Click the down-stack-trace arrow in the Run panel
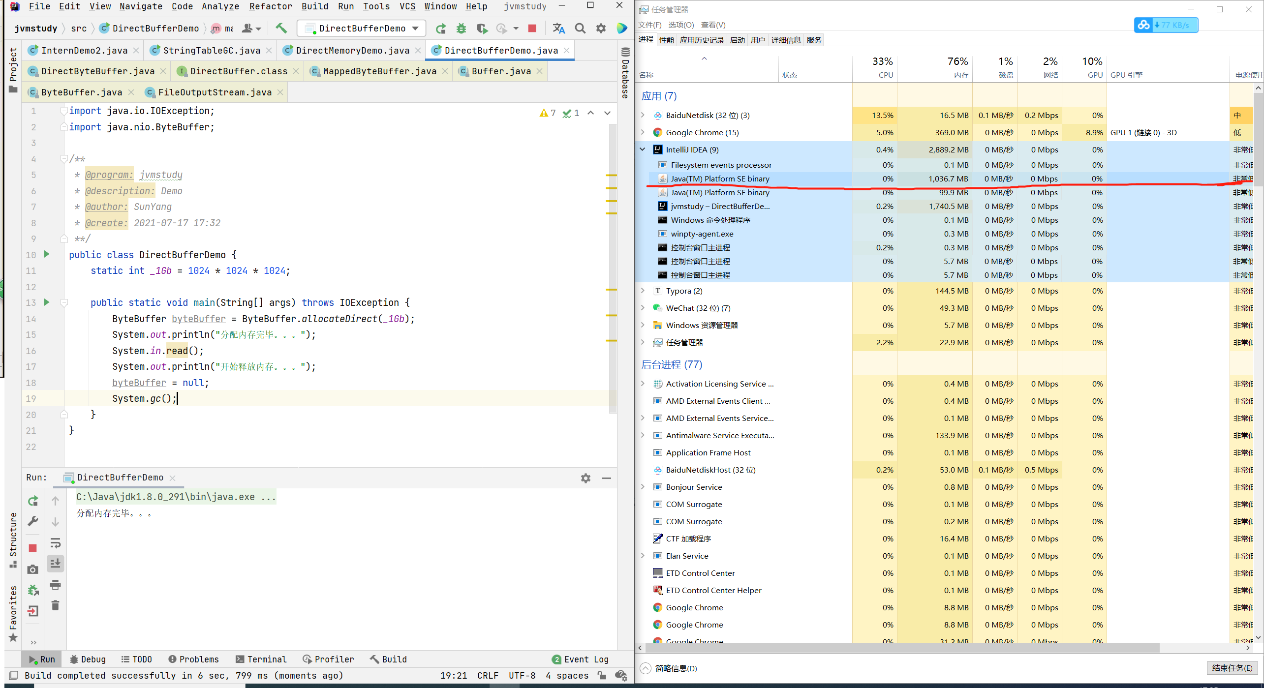 click(x=56, y=522)
